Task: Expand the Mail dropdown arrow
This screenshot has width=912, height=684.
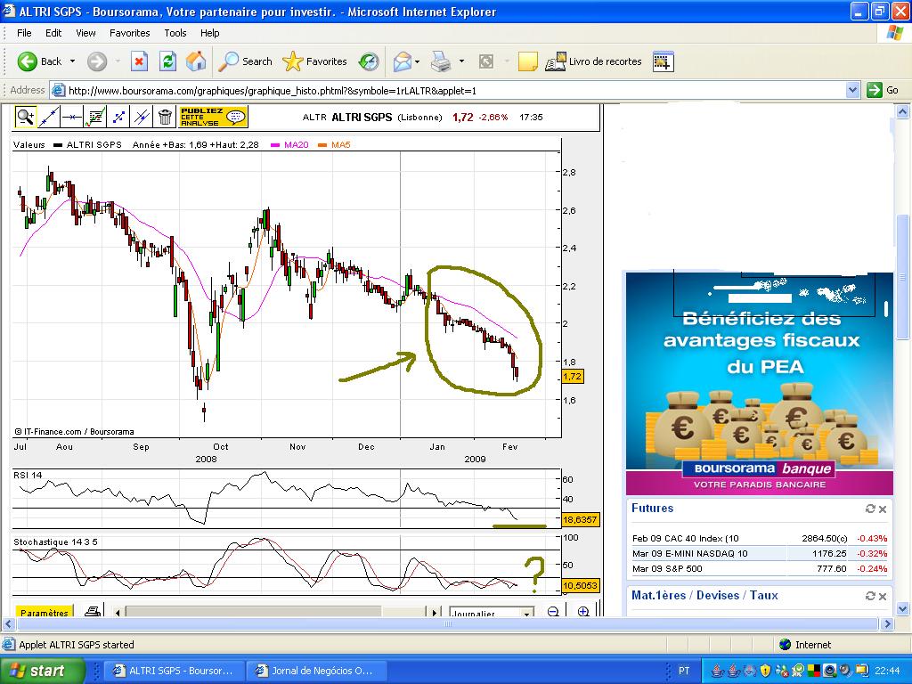Action: [x=418, y=61]
